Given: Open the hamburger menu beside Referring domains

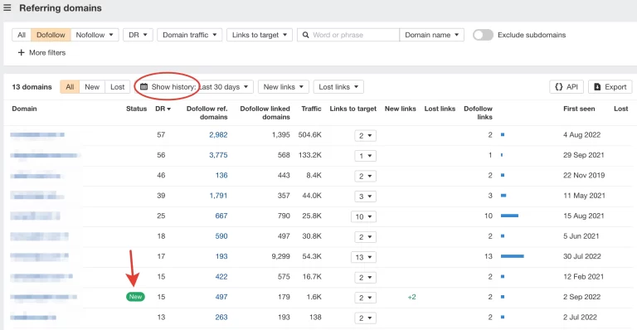Looking at the screenshot, I should 7,7.
